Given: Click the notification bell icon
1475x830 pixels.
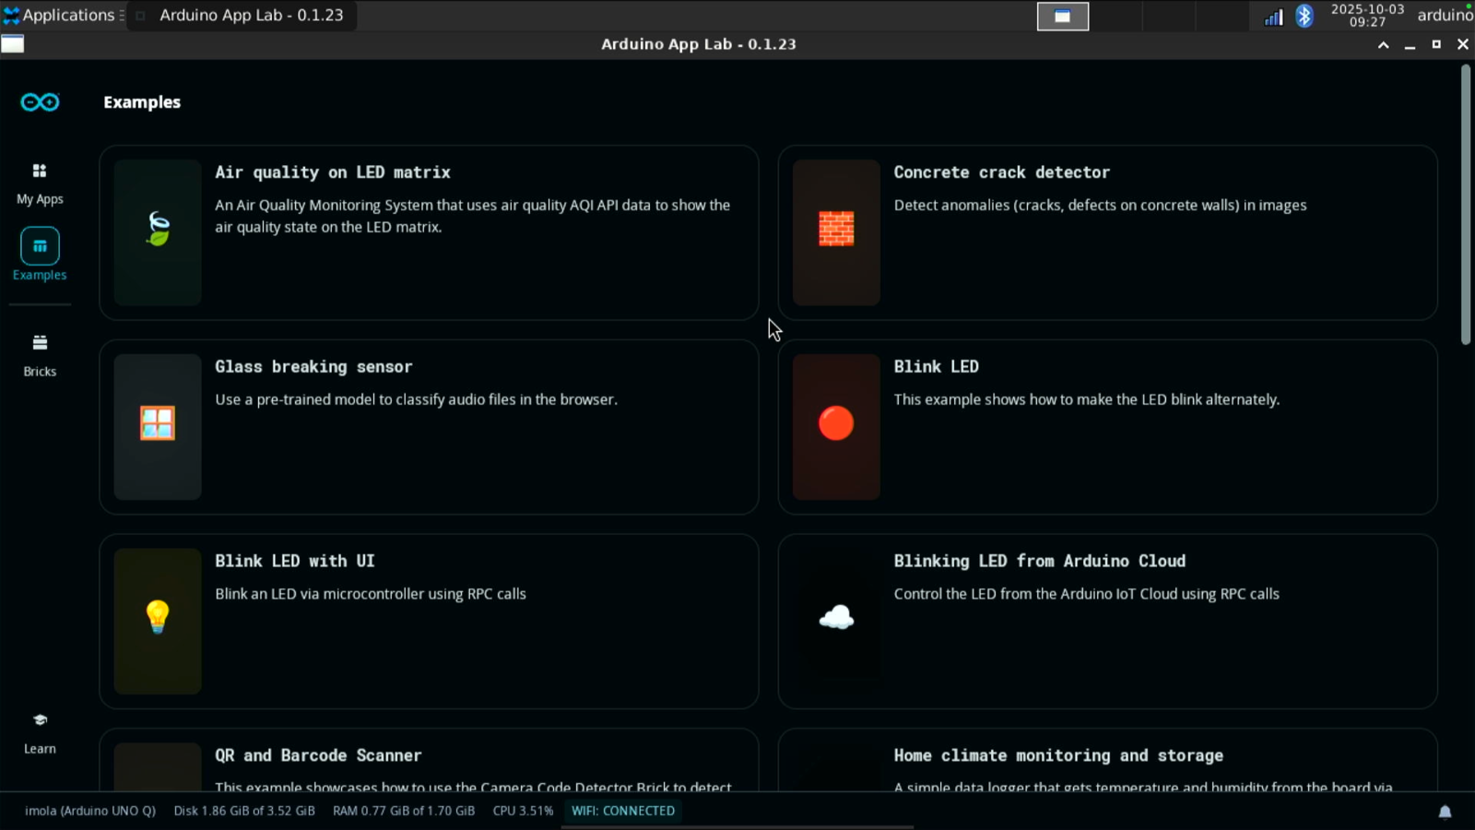Looking at the screenshot, I should coord(1445,812).
